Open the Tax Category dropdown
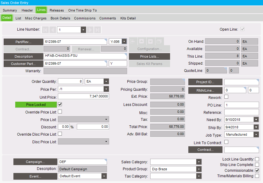This screenshot has width=263, height=183. pyautogui.click(x=199, y=176)
